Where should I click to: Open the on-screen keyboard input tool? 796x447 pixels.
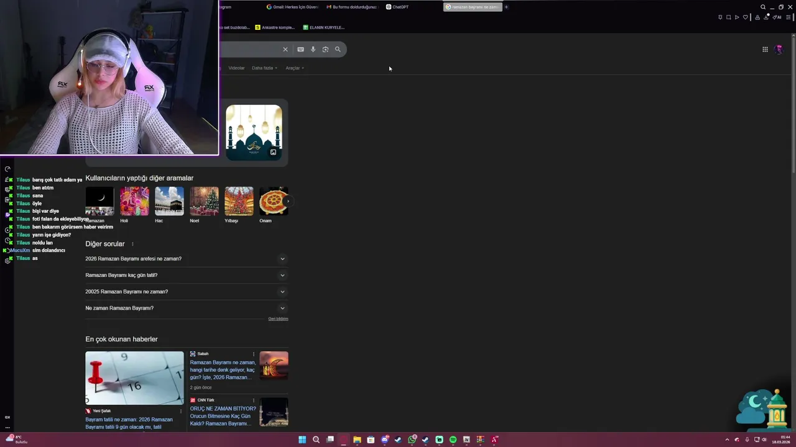[x=300, y=49]
